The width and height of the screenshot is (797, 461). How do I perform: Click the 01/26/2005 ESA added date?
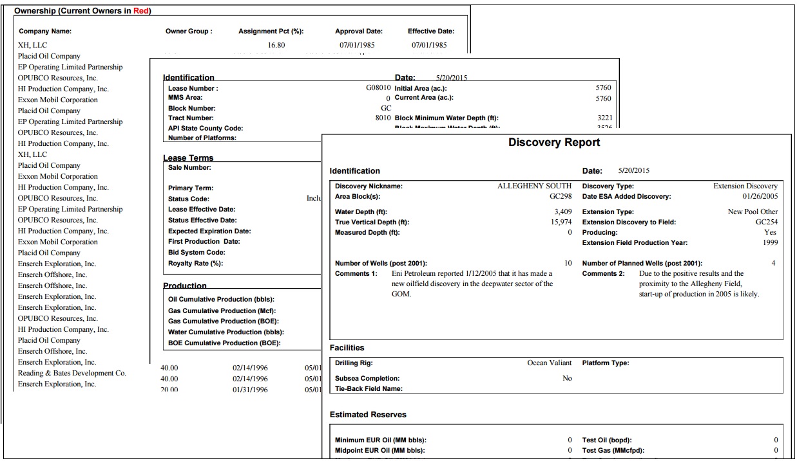(x=760, y=197)
